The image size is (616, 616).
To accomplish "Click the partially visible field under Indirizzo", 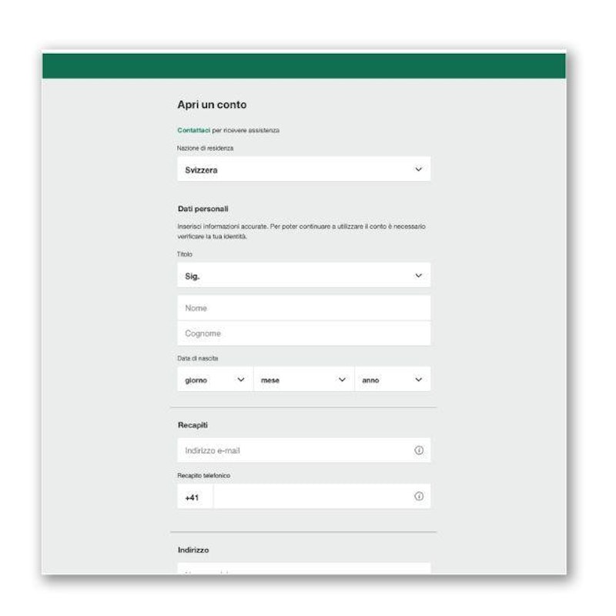I will click(303, 569).
